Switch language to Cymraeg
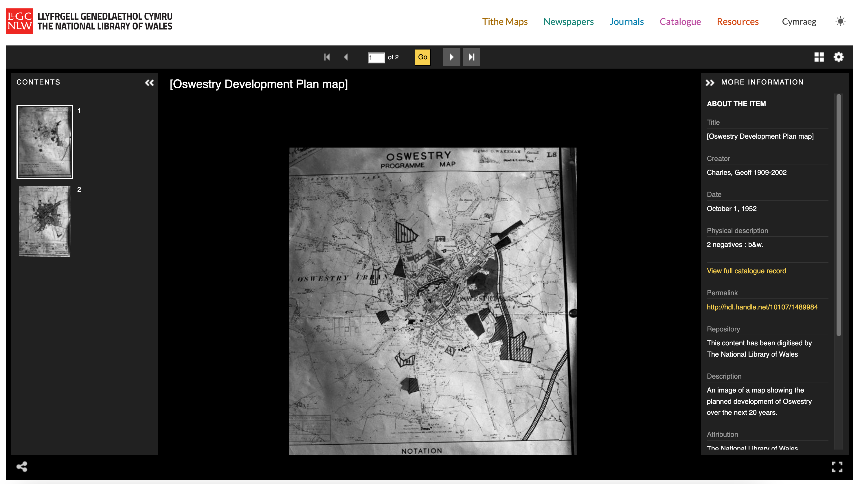The height and width of the screenshot is (484, 860). [799, 22]
